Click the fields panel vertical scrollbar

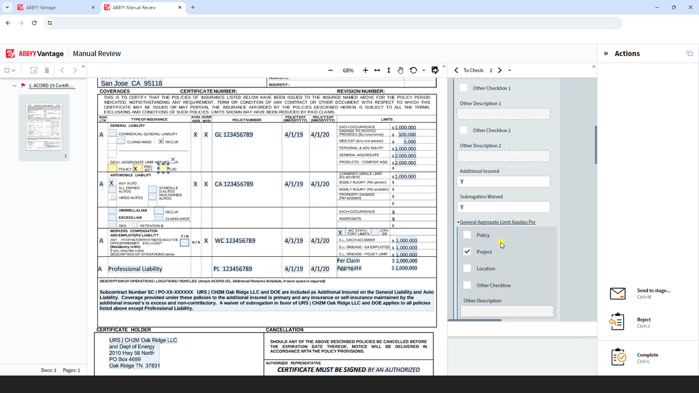(x=595, y=145)
